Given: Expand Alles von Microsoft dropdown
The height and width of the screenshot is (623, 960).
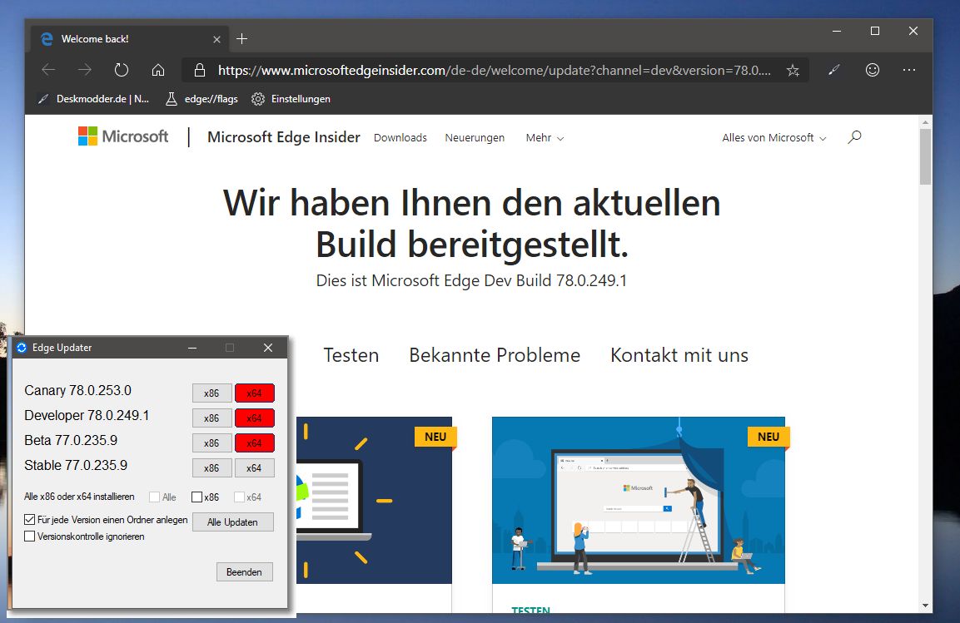Looking at the screenshot, I should (x=773, y=137).
